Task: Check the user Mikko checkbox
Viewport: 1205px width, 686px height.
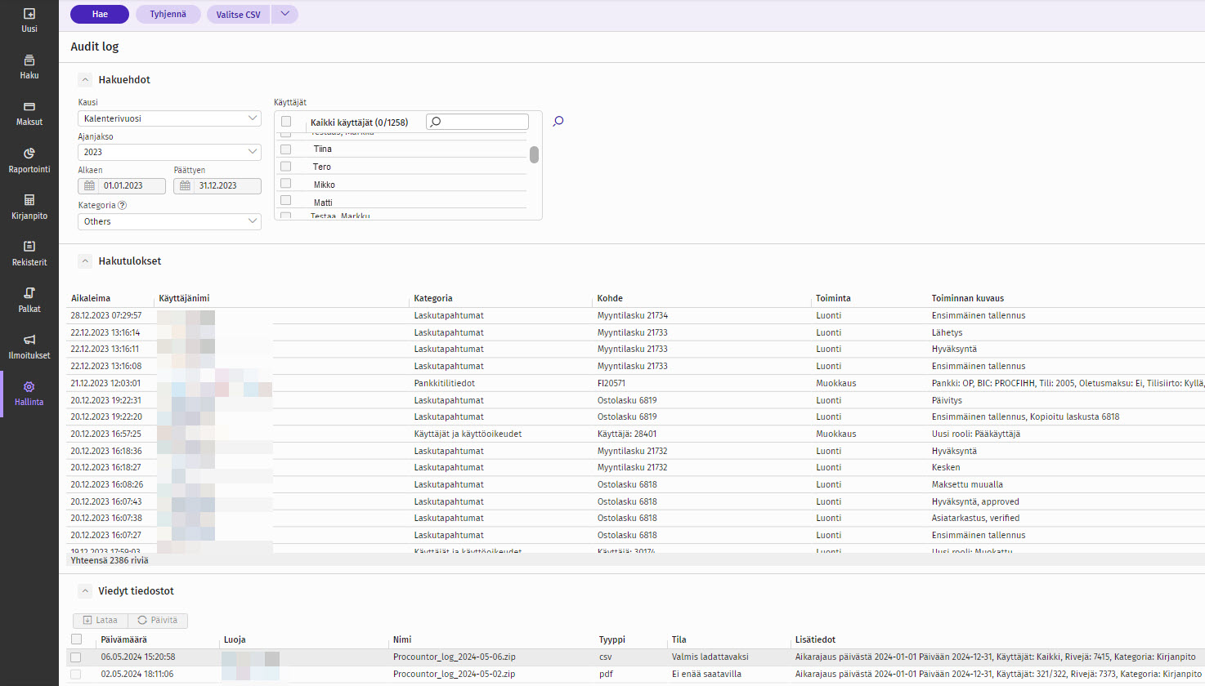Action: click(286, 184)
